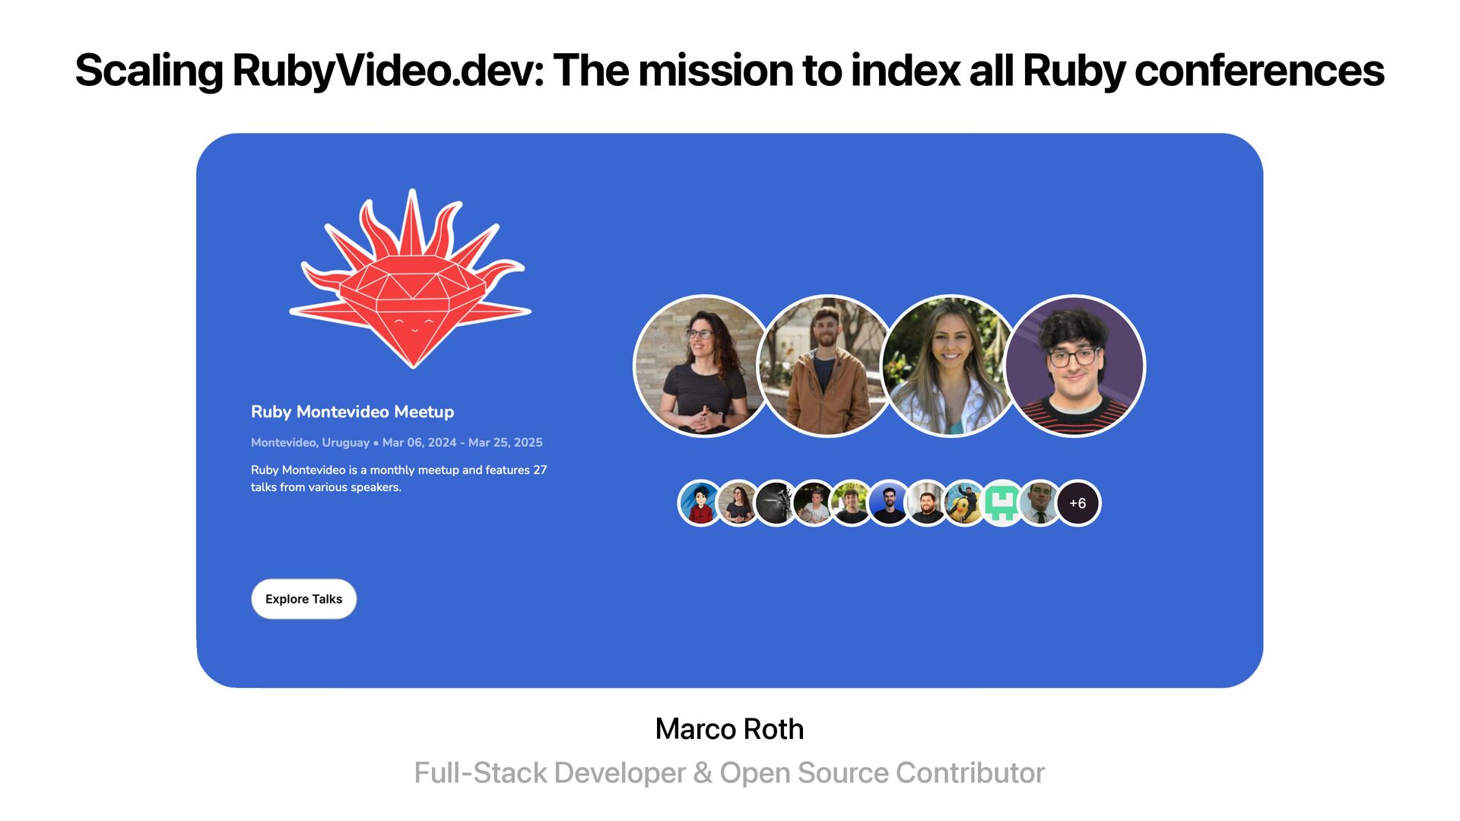Click the green pixel-block logo avatar

[1002, 503]
